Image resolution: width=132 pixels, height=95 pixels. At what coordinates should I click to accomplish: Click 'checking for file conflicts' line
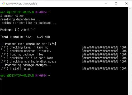coord(27,58)
